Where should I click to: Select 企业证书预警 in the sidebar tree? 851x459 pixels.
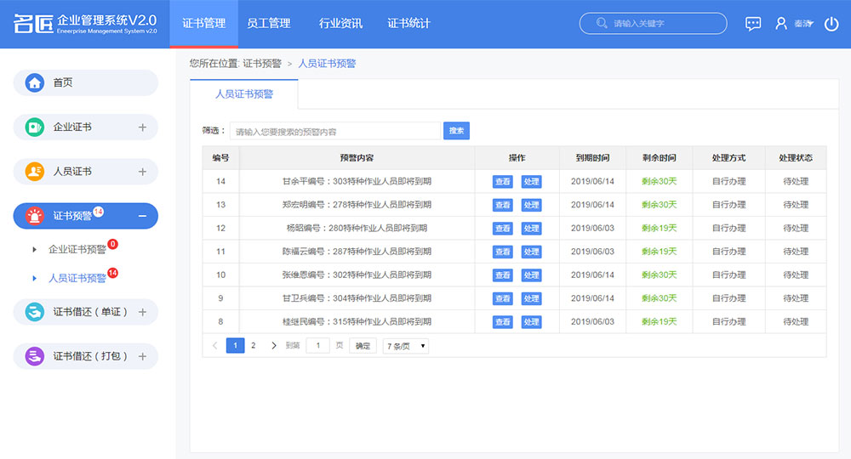click(77, 249)
